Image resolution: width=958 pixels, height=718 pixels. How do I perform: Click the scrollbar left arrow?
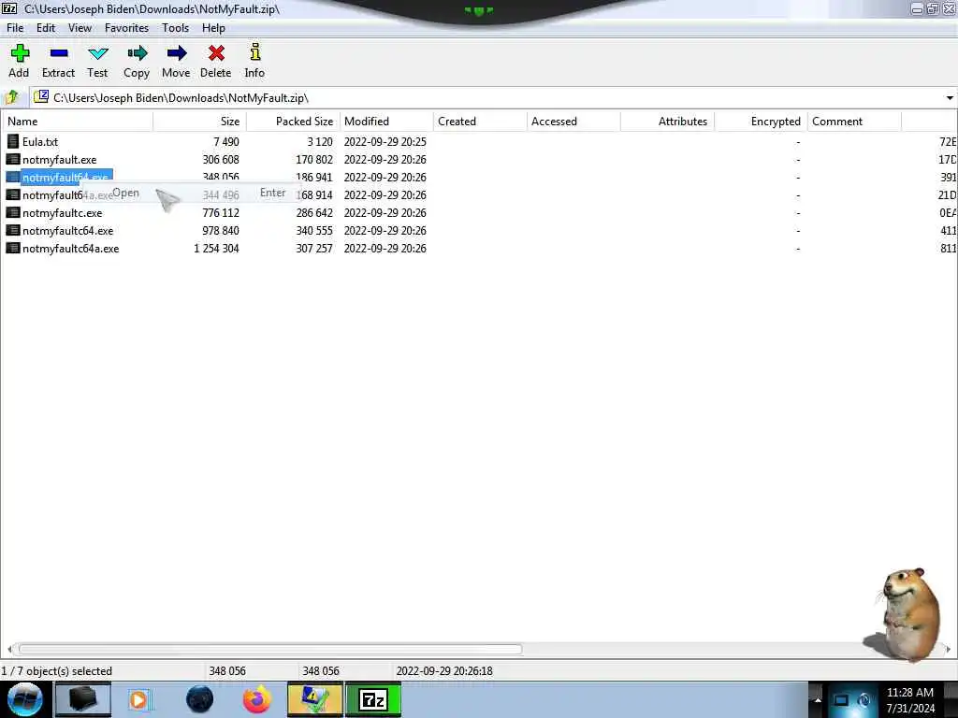point(9,649)
